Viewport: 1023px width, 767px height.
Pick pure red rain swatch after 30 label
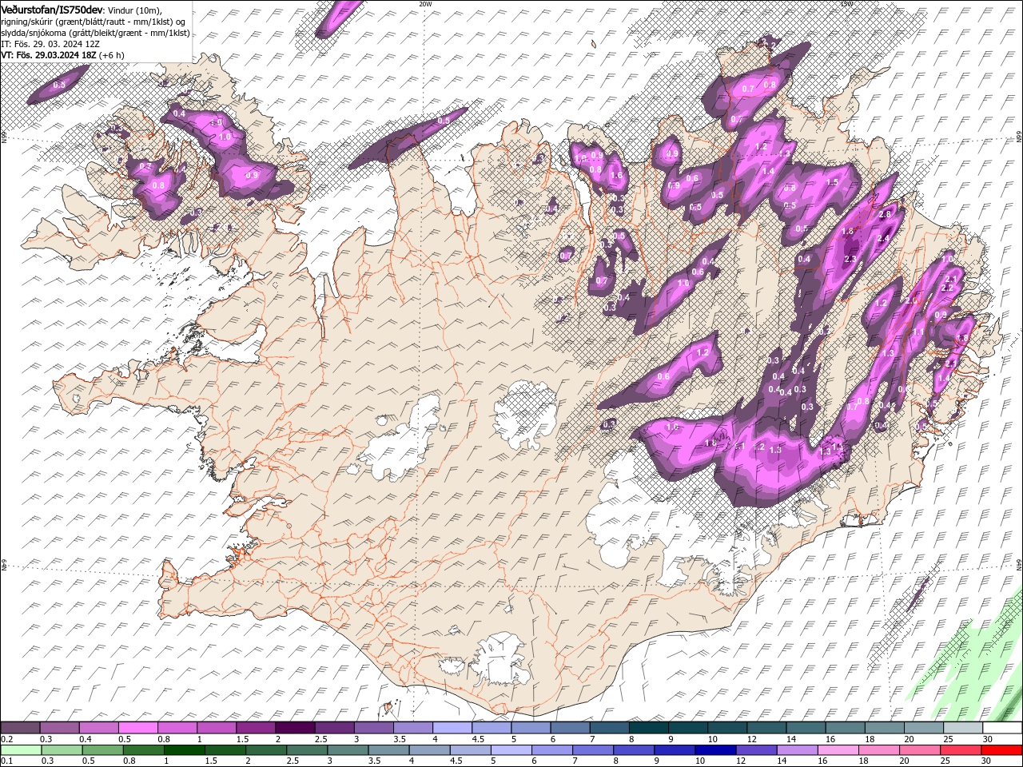pyautogui.click(x=1000, y=749)
